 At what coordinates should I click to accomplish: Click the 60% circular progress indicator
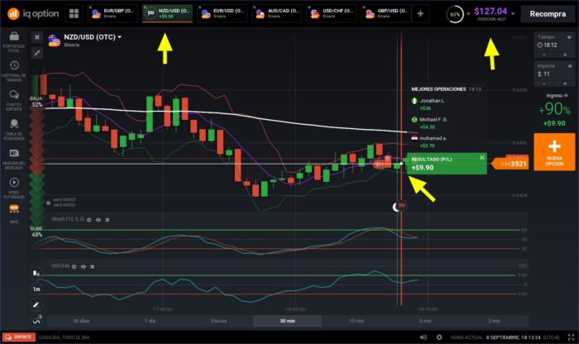pyautogui.click(x=455, y=14)
